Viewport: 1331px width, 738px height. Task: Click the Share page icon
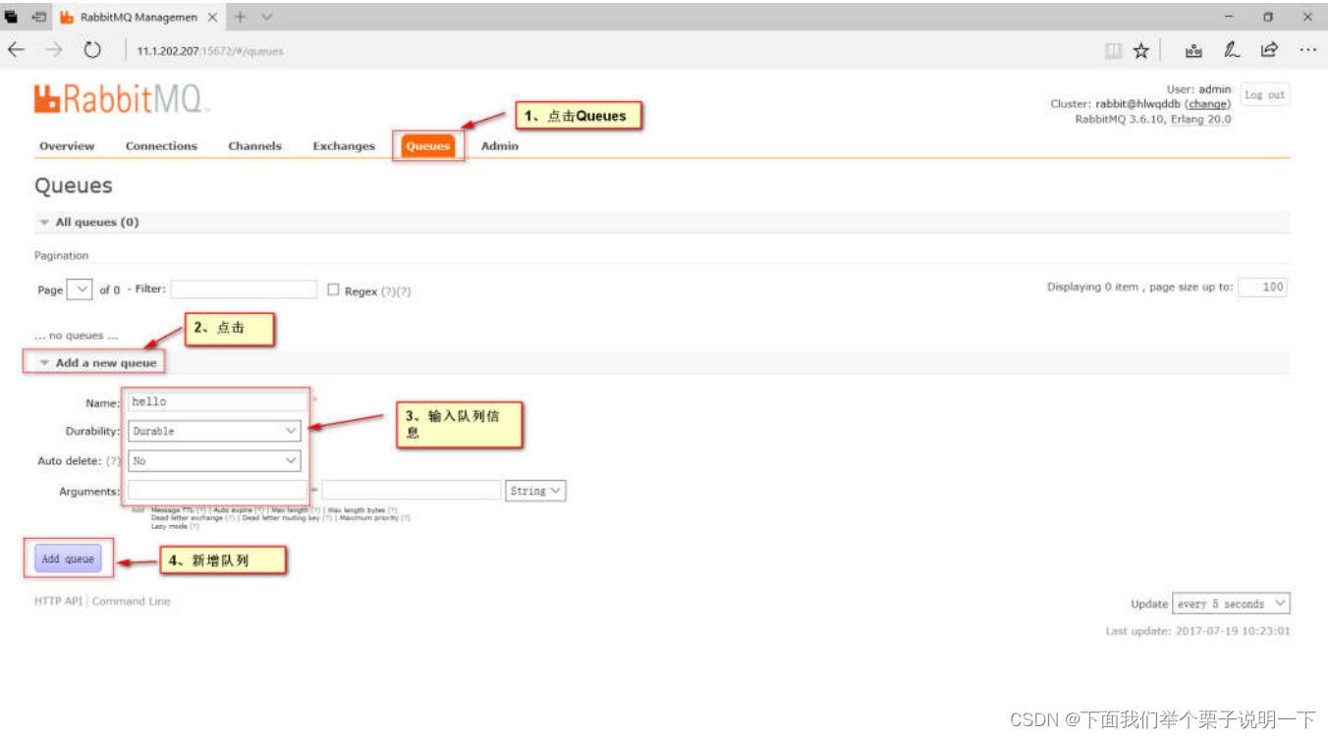coord(1269,50)
